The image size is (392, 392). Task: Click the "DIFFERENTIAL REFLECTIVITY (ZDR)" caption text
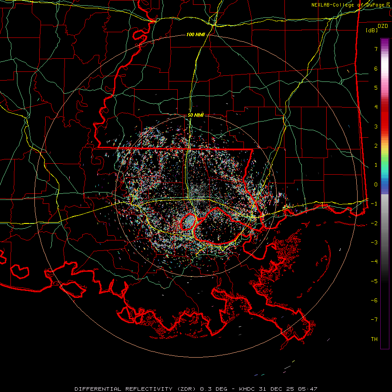(136, 389)
